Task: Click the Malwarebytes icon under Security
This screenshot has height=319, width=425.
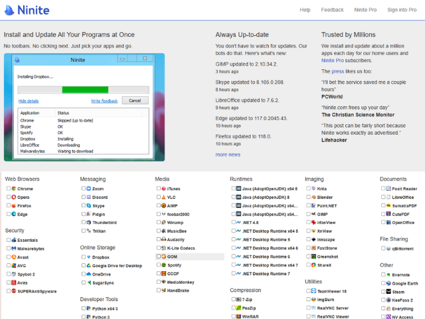Action: pos(14,249)
